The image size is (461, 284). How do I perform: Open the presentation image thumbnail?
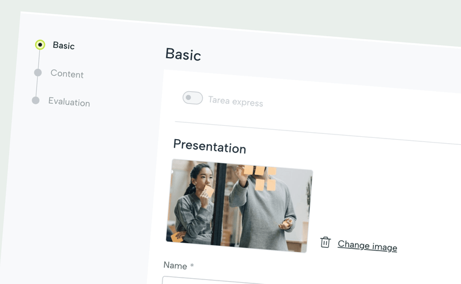pos(239,205)
